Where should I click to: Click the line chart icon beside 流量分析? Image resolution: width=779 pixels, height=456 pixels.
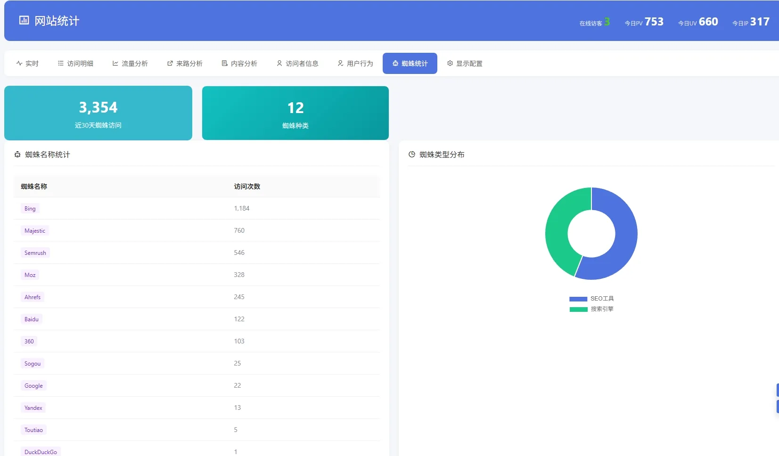tap(115, 63)
